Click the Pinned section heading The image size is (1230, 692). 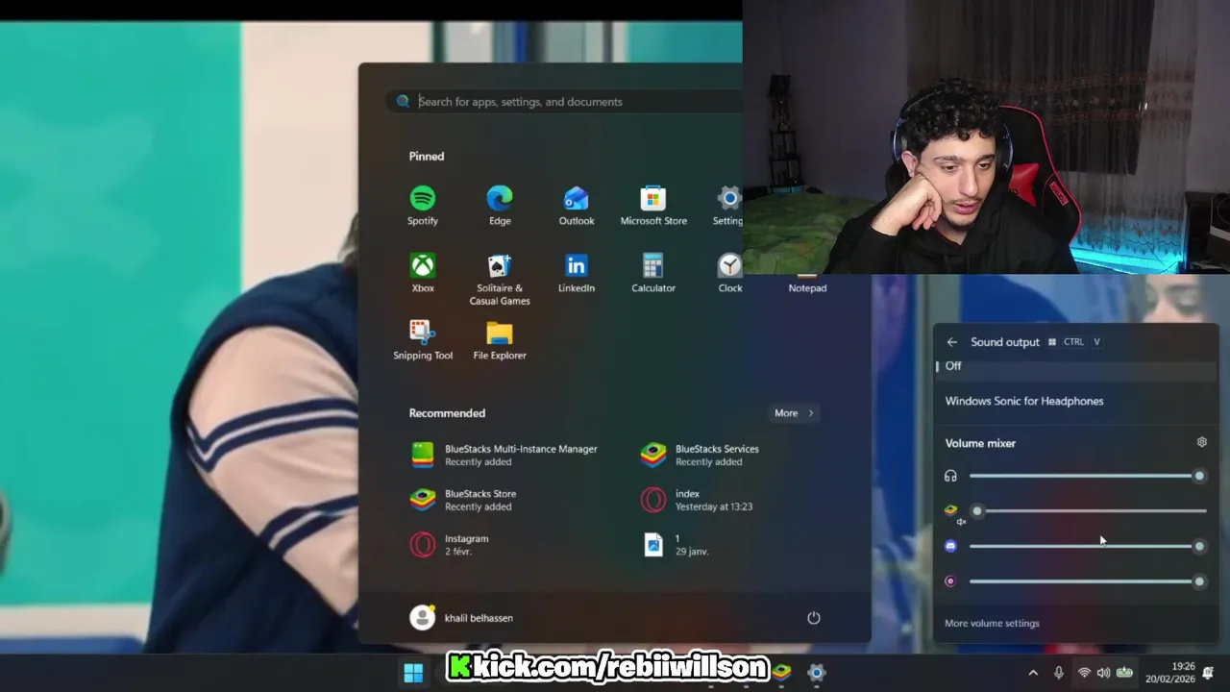tap(427, 157)
